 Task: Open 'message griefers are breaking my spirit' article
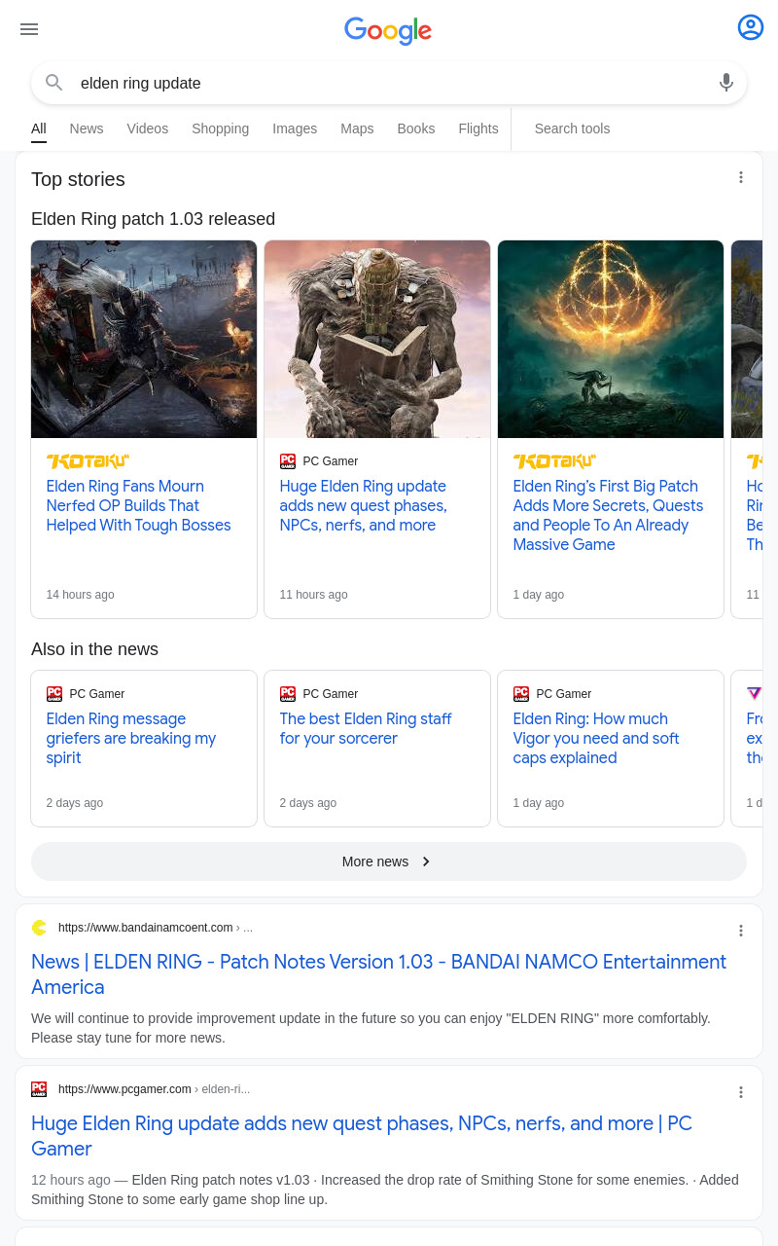click(131, 738)
